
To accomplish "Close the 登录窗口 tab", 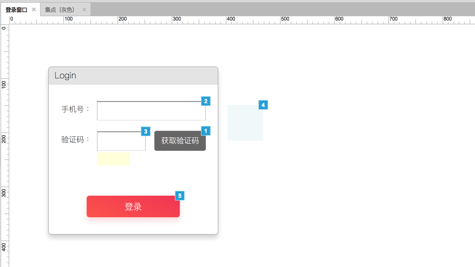I will click(34, 9).
